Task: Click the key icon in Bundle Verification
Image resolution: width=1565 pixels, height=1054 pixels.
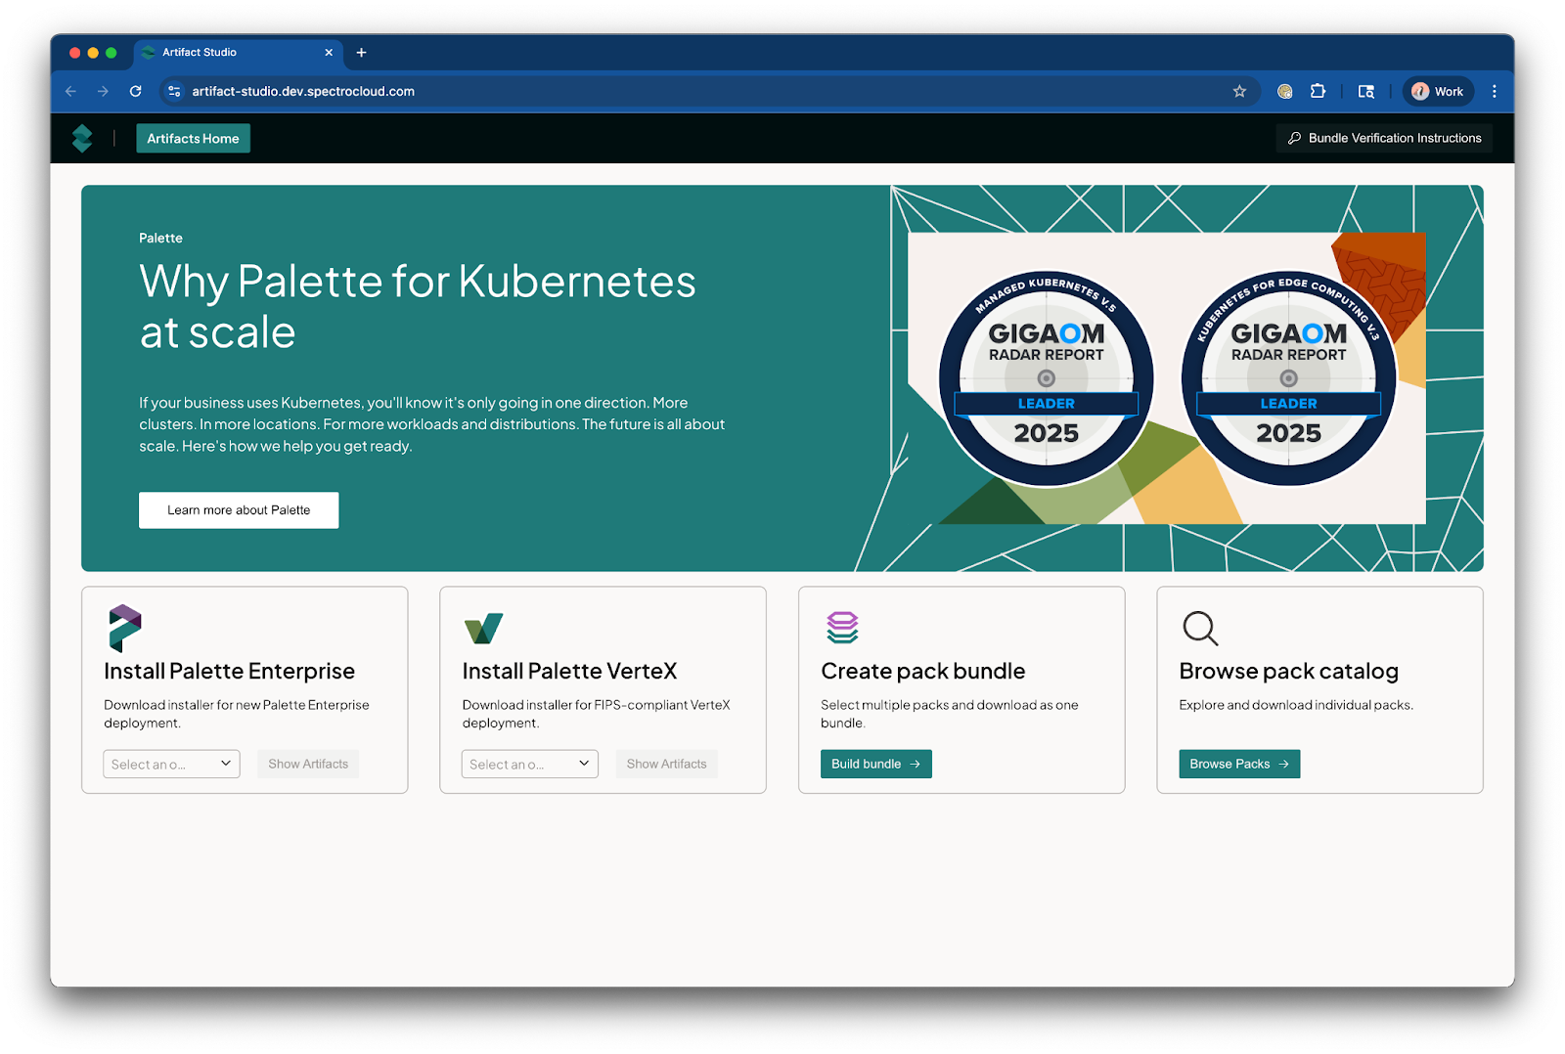Action: point(1294,138)
